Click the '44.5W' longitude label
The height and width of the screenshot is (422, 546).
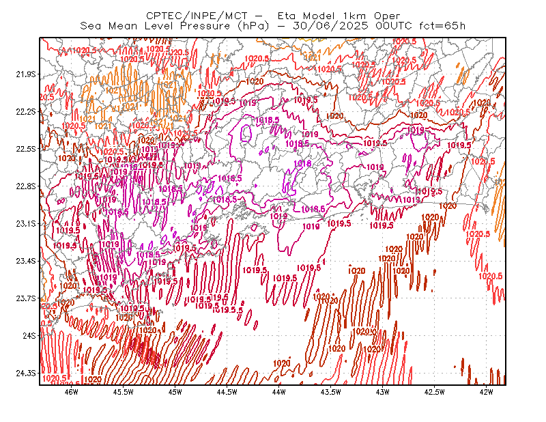pos(227,392)
